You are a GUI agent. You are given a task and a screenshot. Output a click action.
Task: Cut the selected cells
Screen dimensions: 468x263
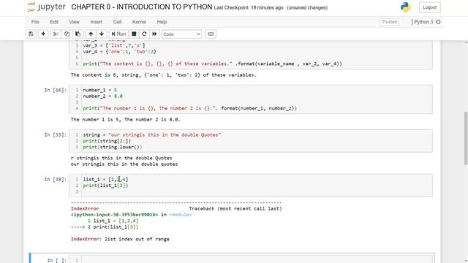56,34
